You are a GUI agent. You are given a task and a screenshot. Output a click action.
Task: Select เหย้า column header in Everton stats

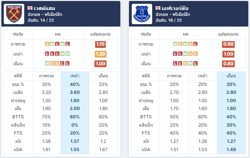pyautogui.click(x=203, y=76)
